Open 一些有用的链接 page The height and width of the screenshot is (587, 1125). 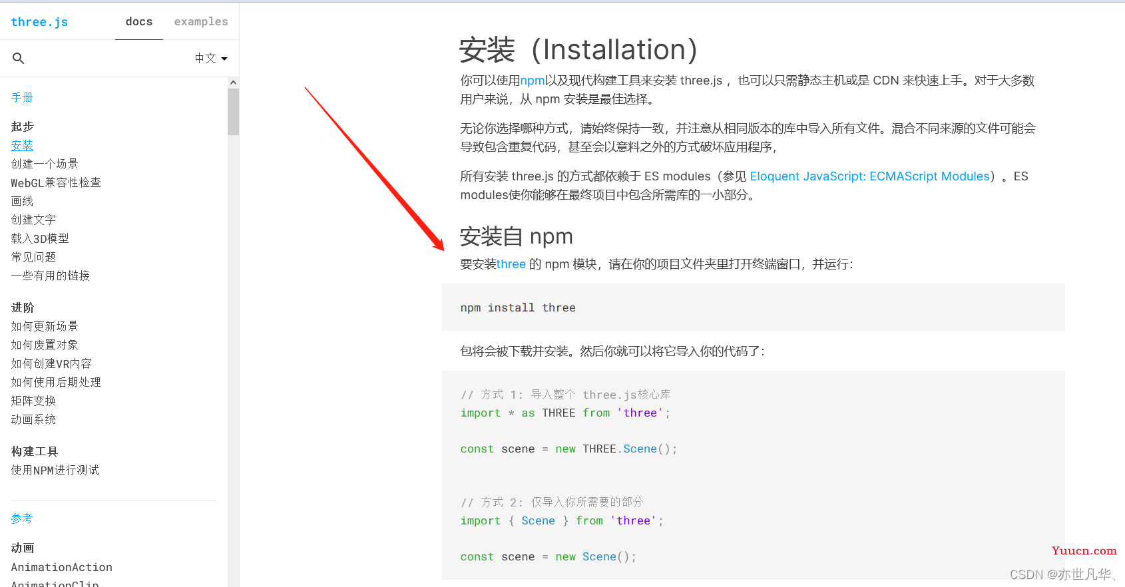point(50,276)
